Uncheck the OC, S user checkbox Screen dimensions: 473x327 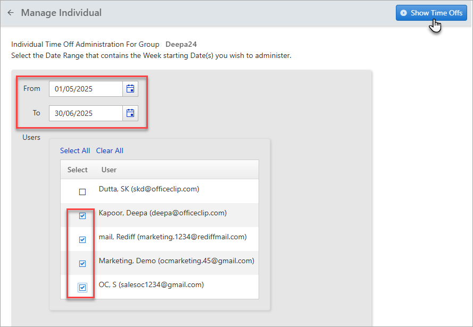tap(82, 288)
